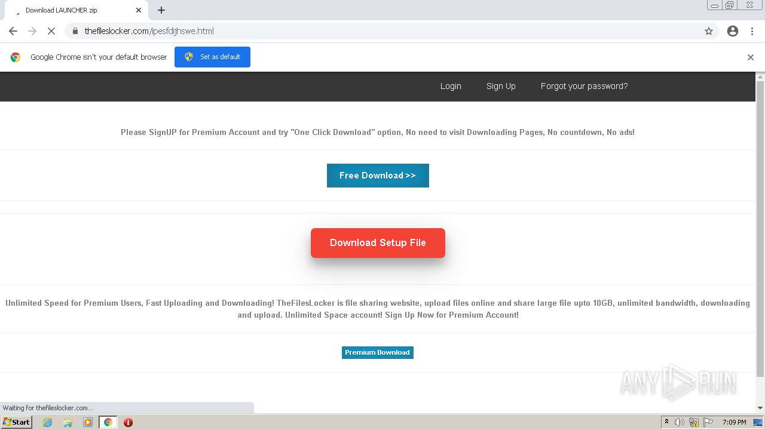
Task: Open the media player taskbar icon
Action: click(88, 422)
